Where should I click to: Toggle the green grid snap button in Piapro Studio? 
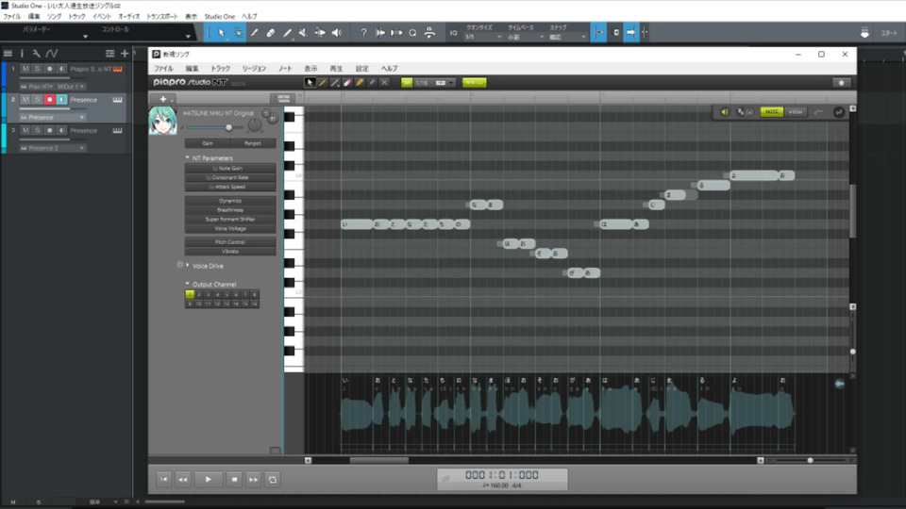407,83
